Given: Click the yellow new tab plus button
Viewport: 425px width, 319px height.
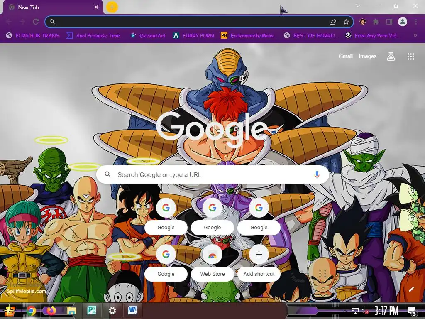Looking at the screenshot, I should pyautogui.click(x=112, y=7).
